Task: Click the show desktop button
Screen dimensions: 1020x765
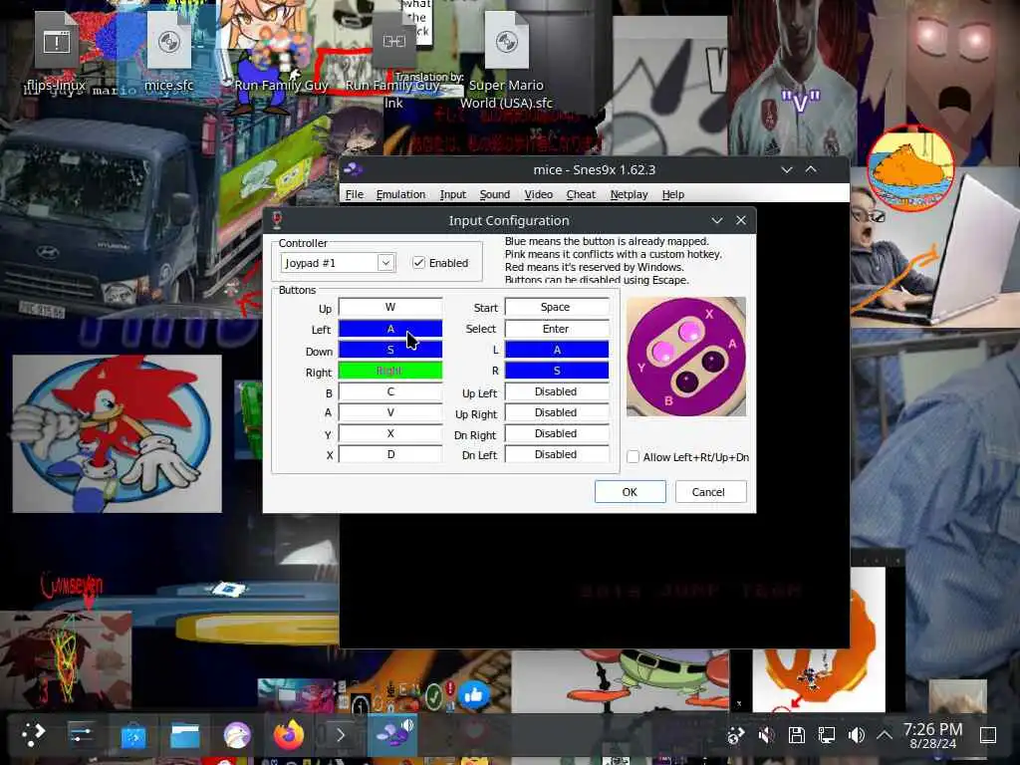Action: tap(988, 735)
